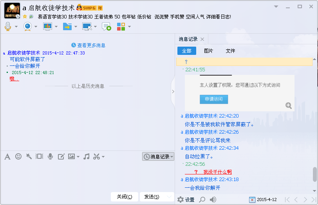
Task: Create discussion group with chat plus icon
Action: (x=107, y=27)
